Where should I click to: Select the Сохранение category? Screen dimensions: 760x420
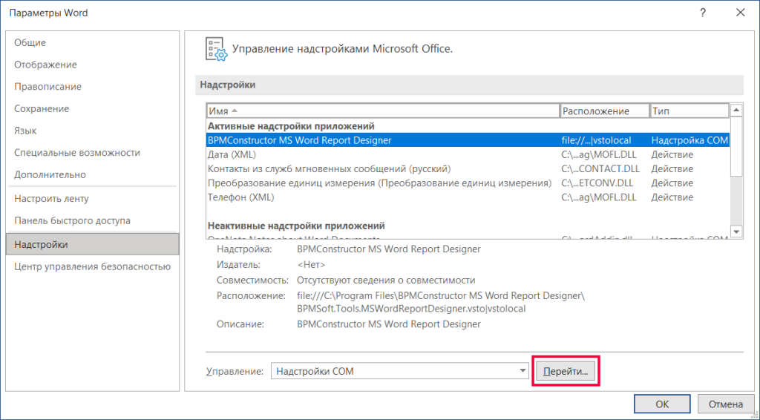(42, 108)
